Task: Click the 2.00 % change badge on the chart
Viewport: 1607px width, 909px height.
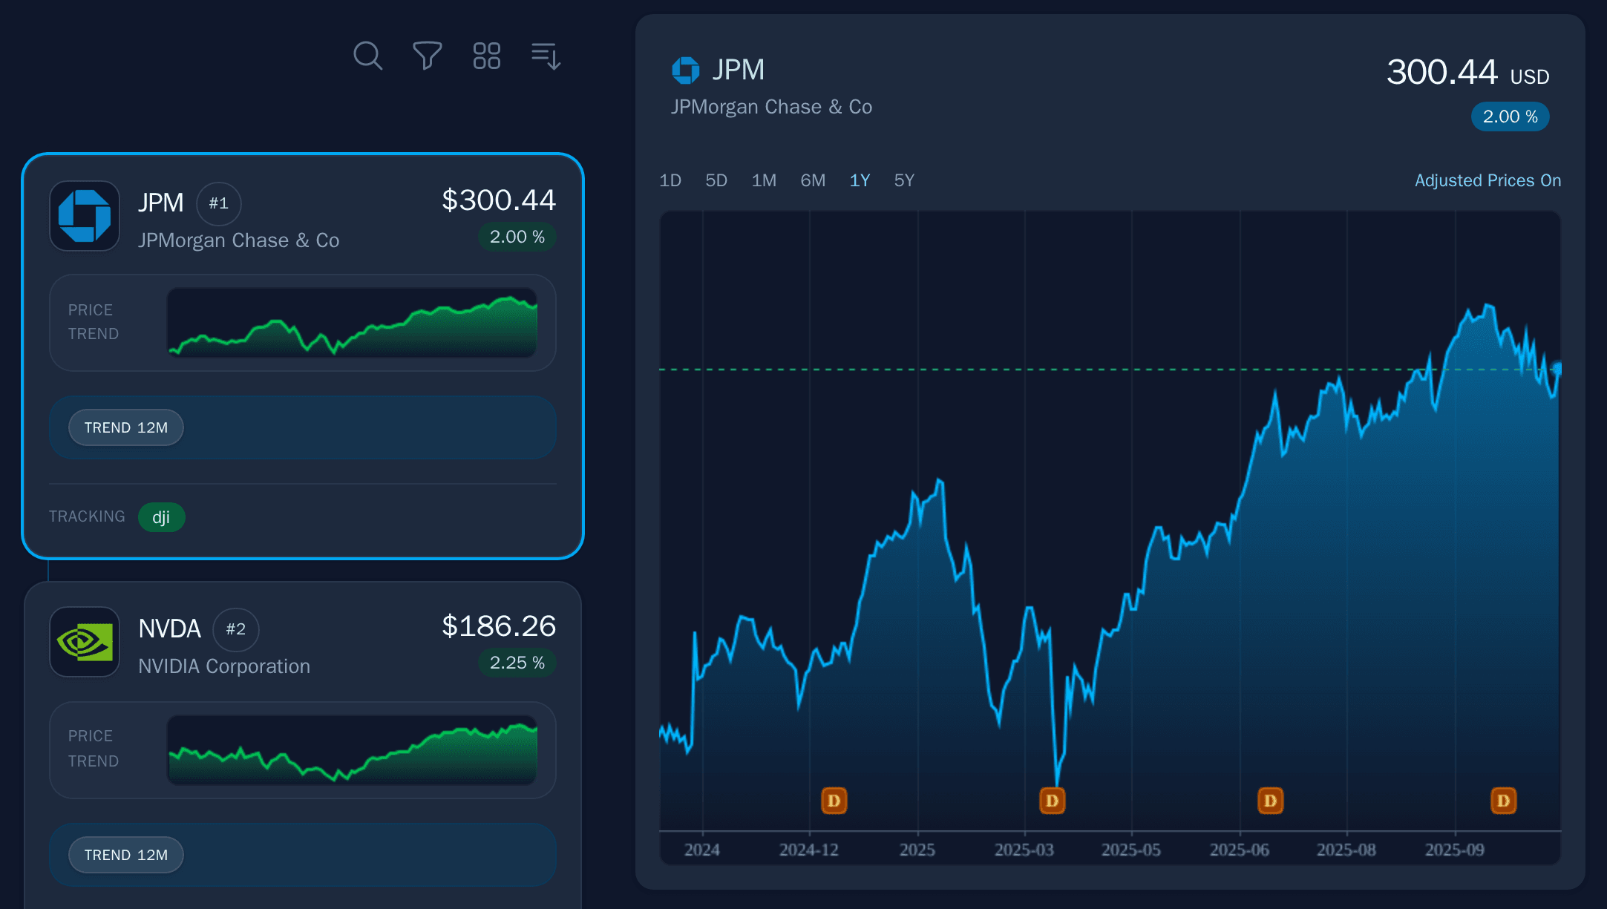Action: tap(1510, 117)
